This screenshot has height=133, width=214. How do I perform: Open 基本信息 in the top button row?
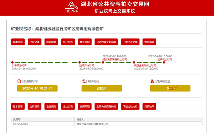point(18,42)
